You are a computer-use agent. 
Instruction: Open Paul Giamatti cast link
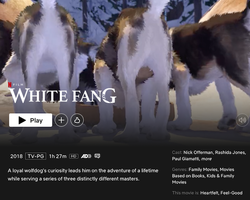185,159
